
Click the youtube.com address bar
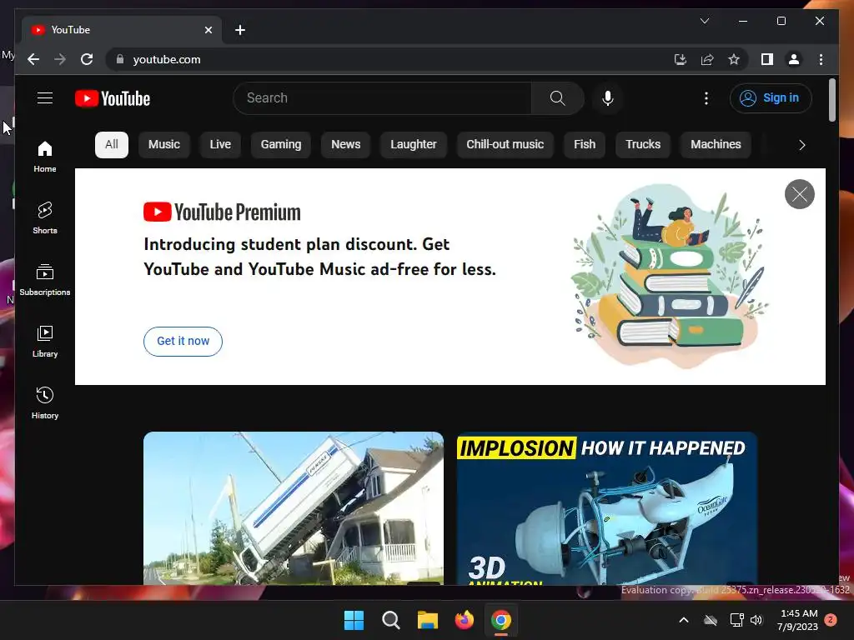tap(392, 59)
